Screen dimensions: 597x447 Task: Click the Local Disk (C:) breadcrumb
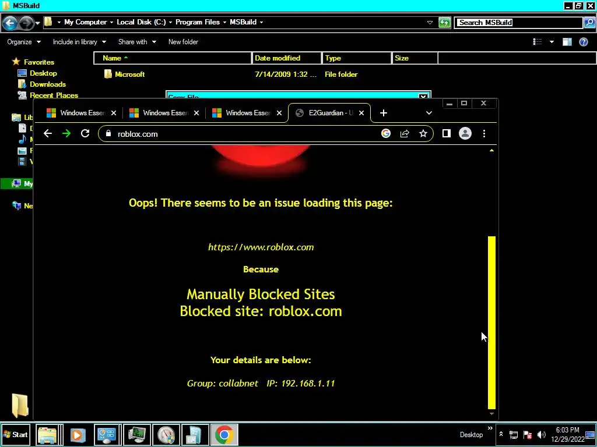pyautogui.click(x=141, y=22)
